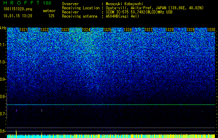Click the 1327 time marker
Image resolution: width=218 pixels, height=138 pixels.
point(149,30)
